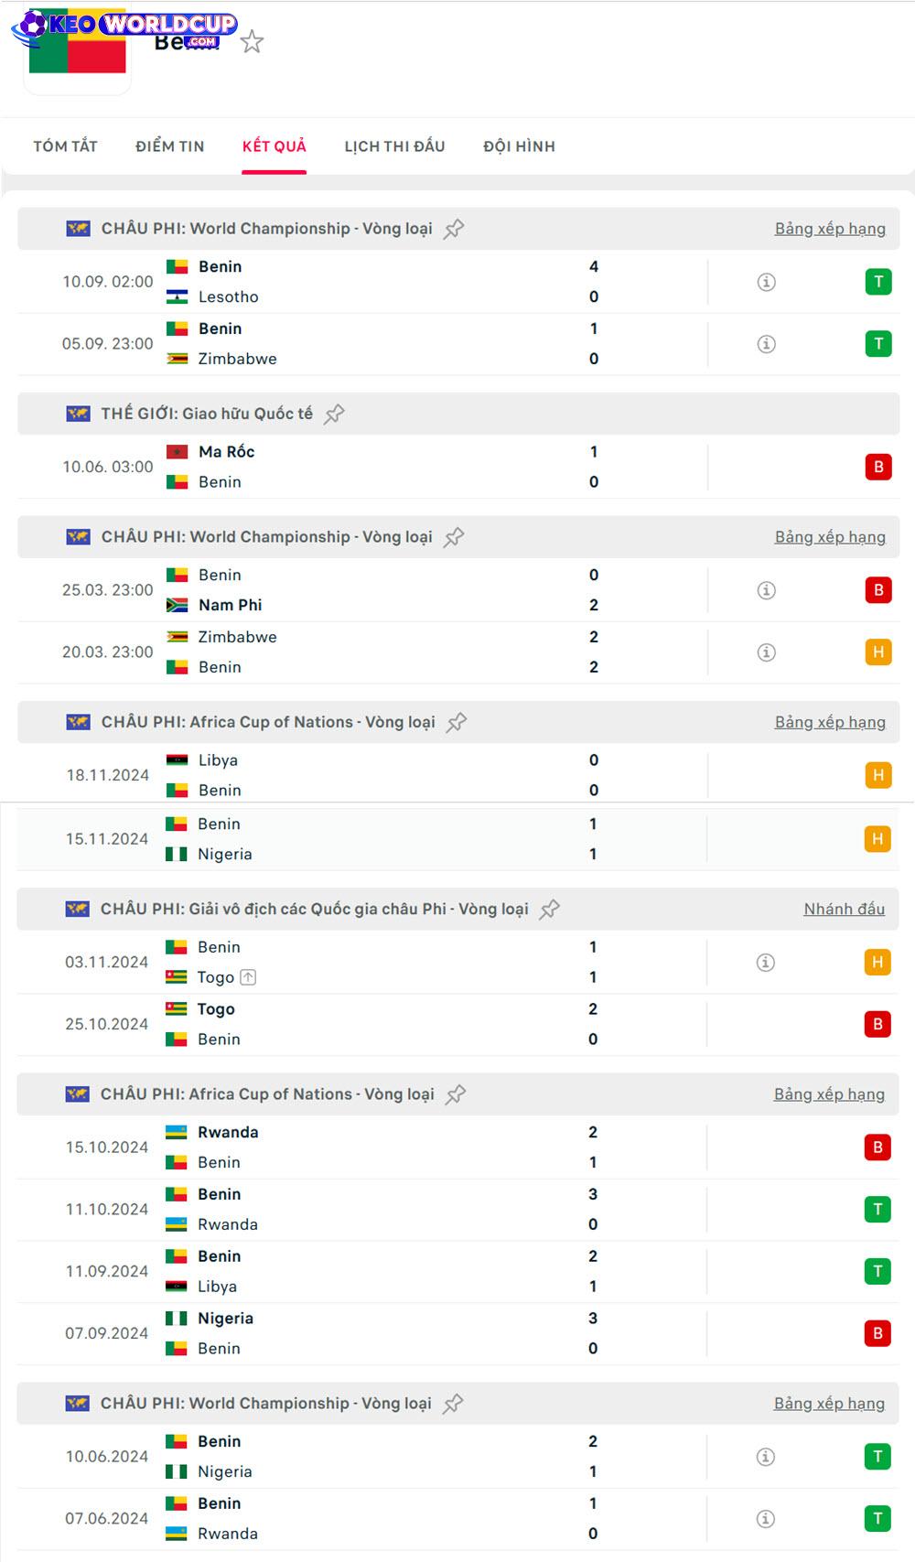This screenshot has width=915, height=1562.
Task: Switch to the Tóm tắt tab
Action: point(66,146)
